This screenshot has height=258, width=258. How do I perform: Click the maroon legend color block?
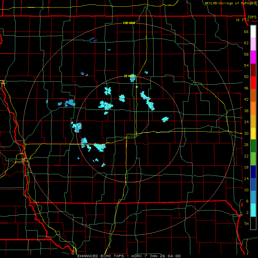click(253, 70)
